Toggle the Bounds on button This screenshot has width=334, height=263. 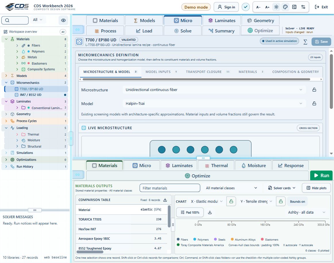297,202
